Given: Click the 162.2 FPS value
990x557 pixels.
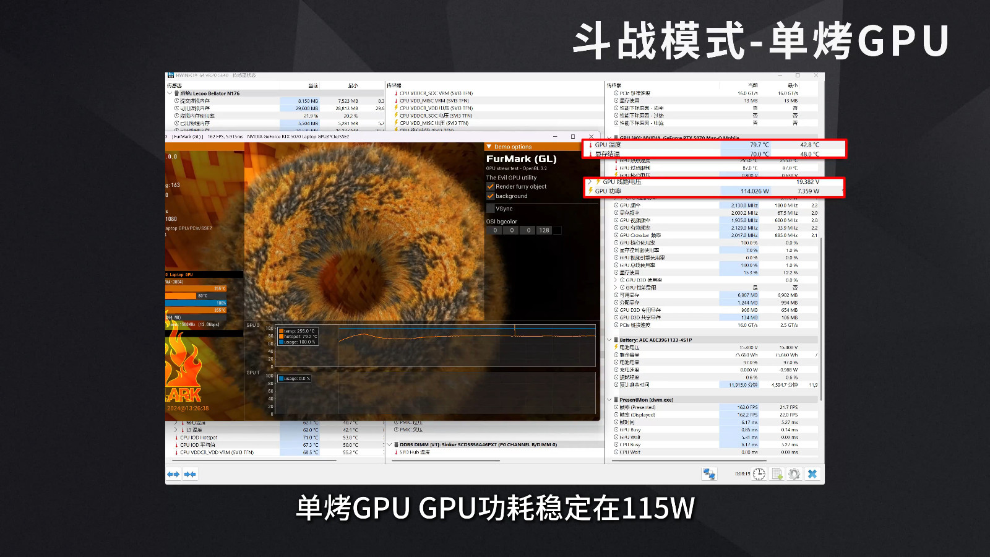Looking at the screenshot, I should tap(747, 415).
